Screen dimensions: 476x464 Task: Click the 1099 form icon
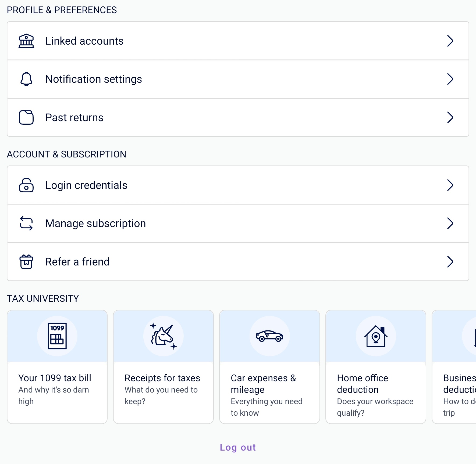[x=57, y=336]
